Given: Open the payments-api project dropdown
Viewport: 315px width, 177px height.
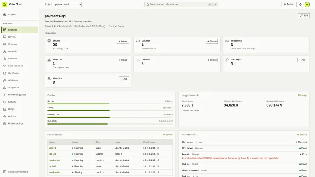Looking at the screenshot, I should [x=67, y=4].
